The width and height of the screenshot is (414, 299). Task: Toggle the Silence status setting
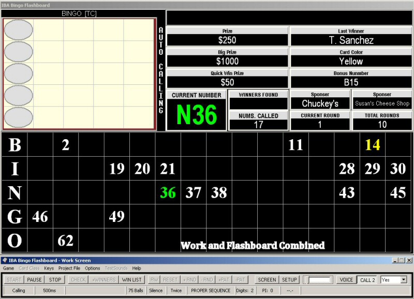point(156,290)
